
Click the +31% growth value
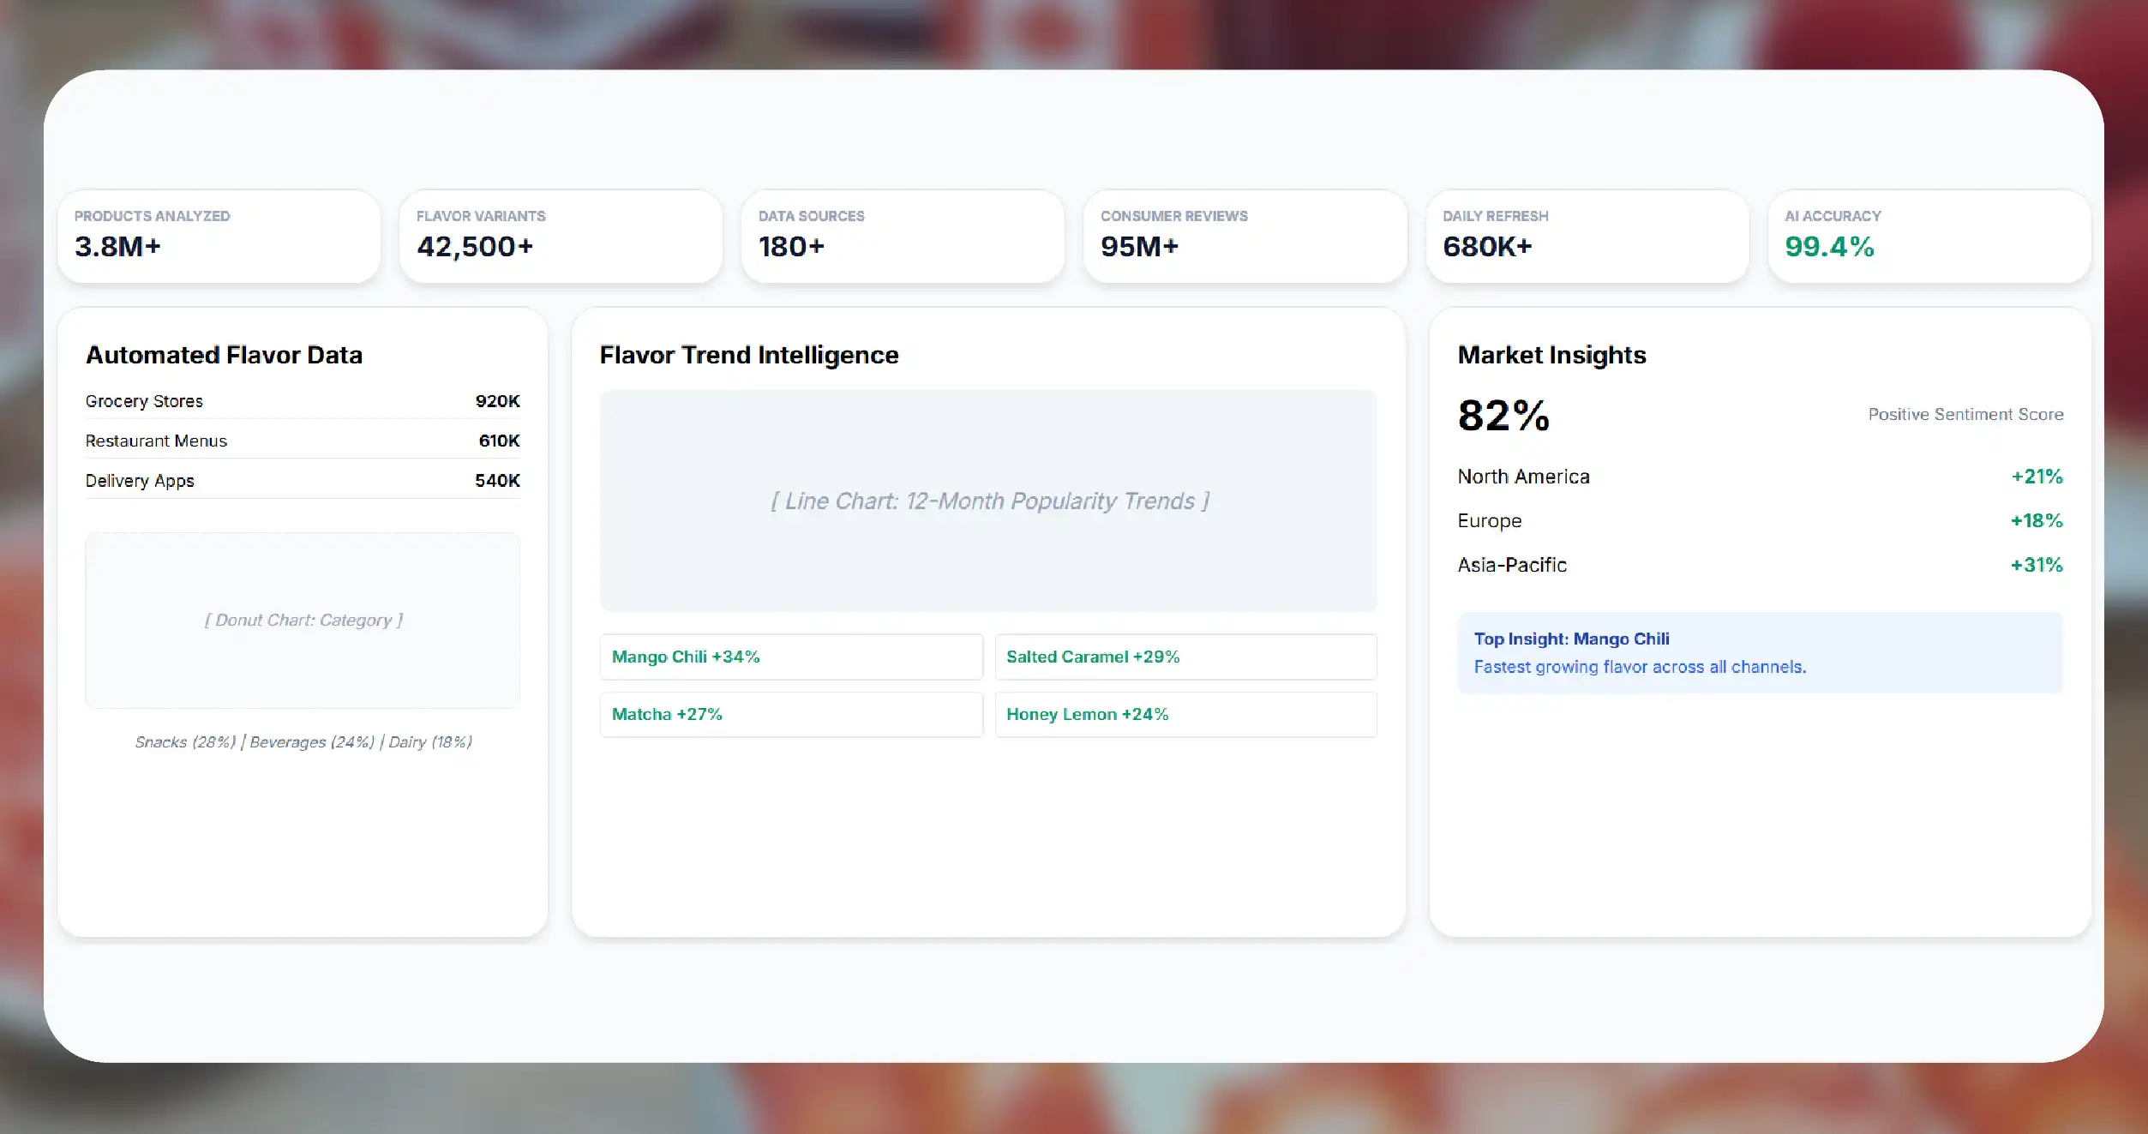[x=2037, y=565]
